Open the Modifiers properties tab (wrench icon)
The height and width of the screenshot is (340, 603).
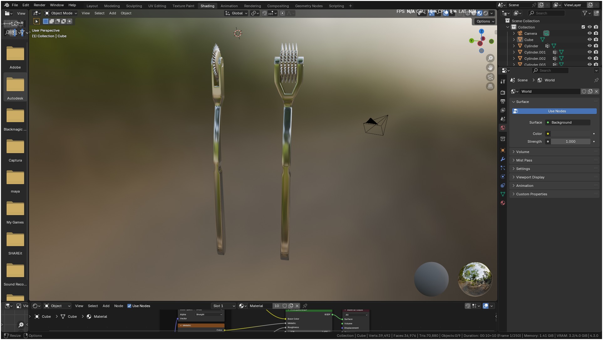tap(503, 159)
